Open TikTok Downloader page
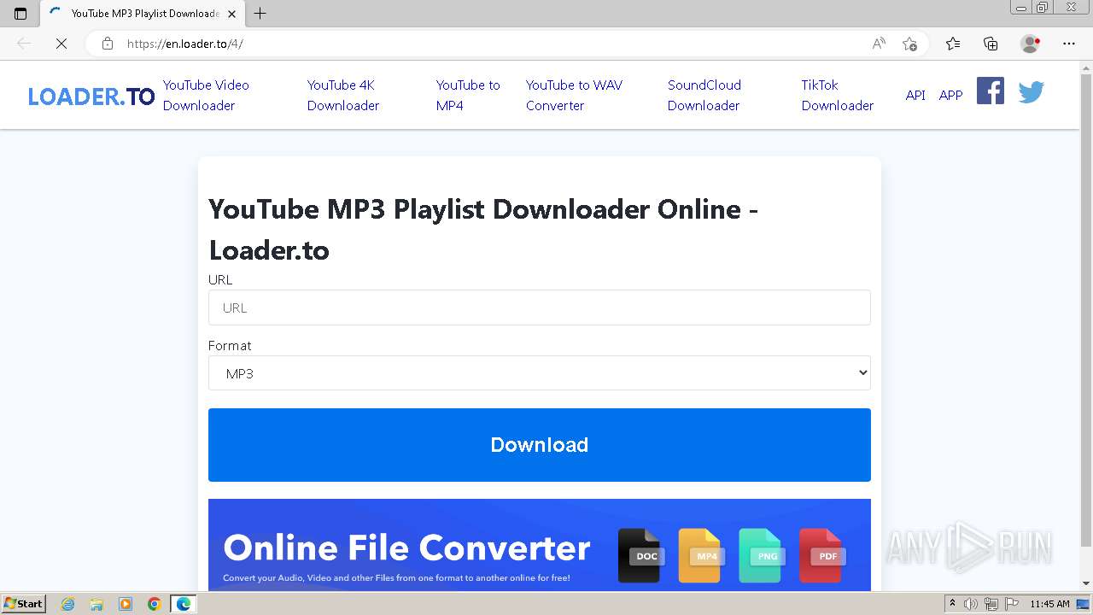Image resolution: width=1093 pixels, height=615 pixels. 838,95
